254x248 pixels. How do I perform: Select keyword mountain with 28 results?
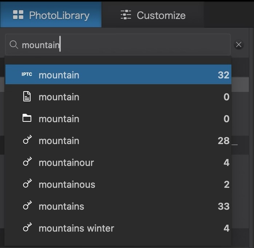pyautogui.click(x=118, y=141)
